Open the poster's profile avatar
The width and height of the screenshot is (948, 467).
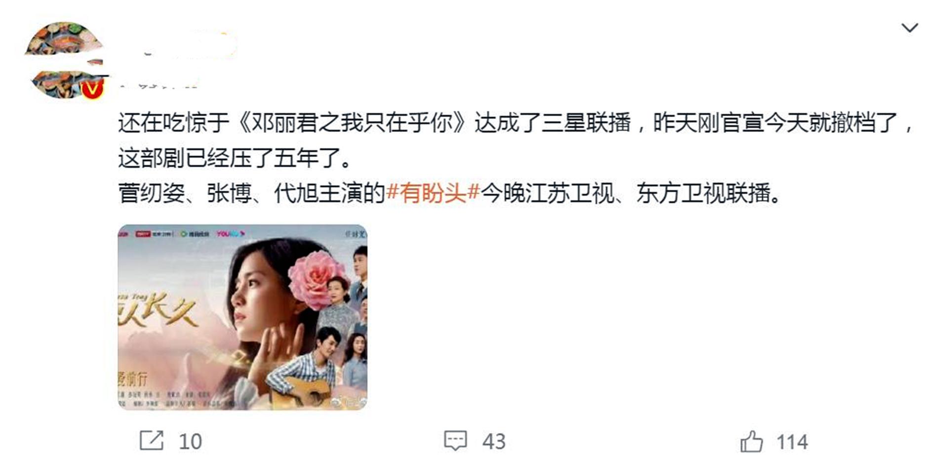tap(65, 60)
